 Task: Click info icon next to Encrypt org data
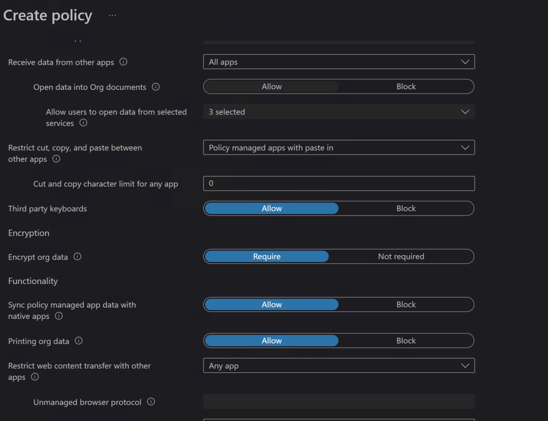tap(78, 257)
